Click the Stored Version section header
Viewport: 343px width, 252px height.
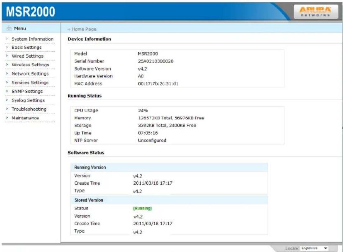tap(169, 200)
